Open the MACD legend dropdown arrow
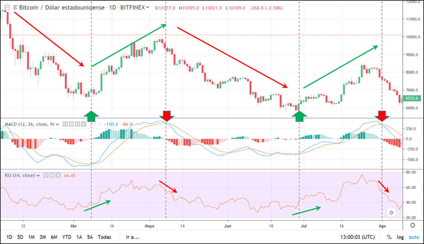This screenshot has width=424, height=244. [x=58, y=124]
